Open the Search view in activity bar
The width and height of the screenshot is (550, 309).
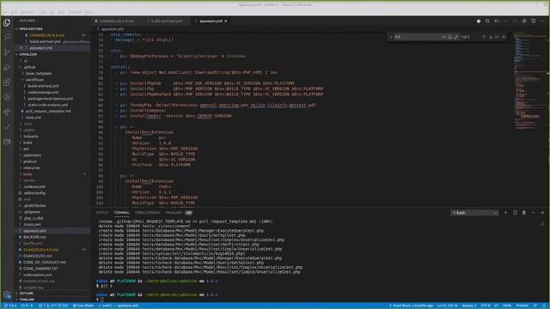tap(7, 37)
